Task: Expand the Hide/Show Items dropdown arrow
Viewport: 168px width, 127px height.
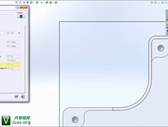Action: tap(44, 2)
